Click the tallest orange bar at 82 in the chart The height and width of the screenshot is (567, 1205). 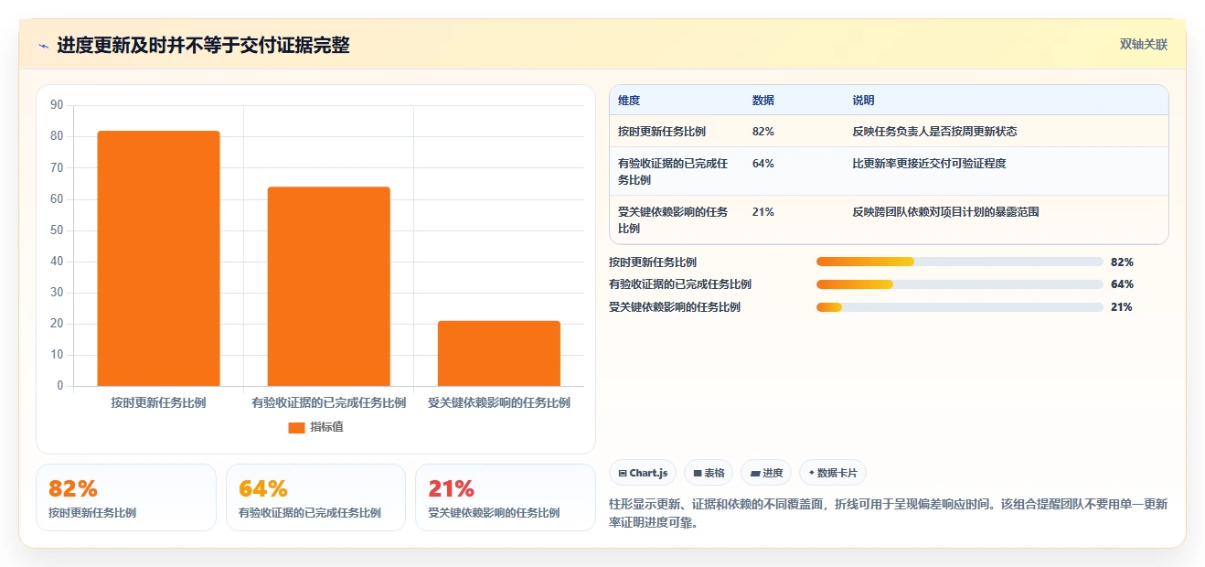(x=158, y=258)
